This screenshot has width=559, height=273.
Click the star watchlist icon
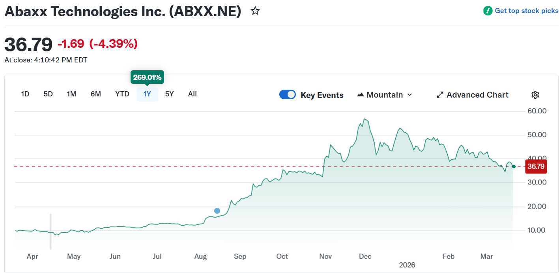point(255,11)
